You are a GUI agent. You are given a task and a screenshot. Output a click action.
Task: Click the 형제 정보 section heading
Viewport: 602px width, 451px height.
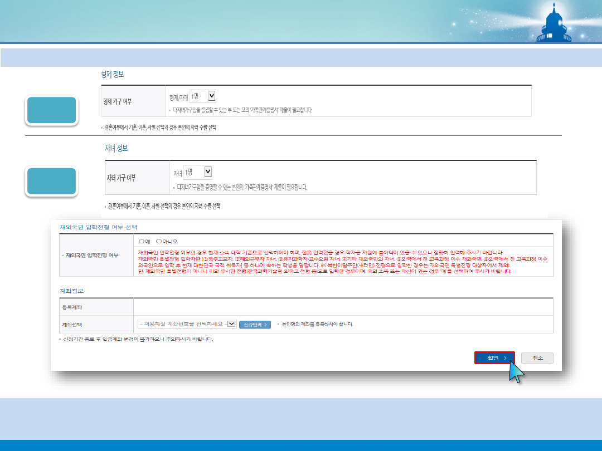(116, 73)
